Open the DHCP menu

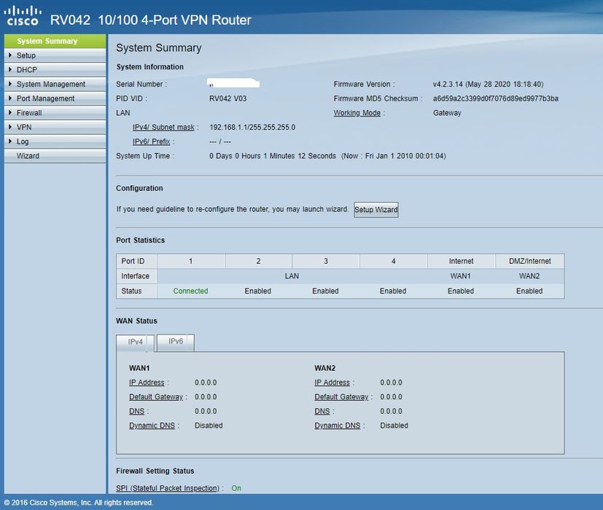point(55,69)
